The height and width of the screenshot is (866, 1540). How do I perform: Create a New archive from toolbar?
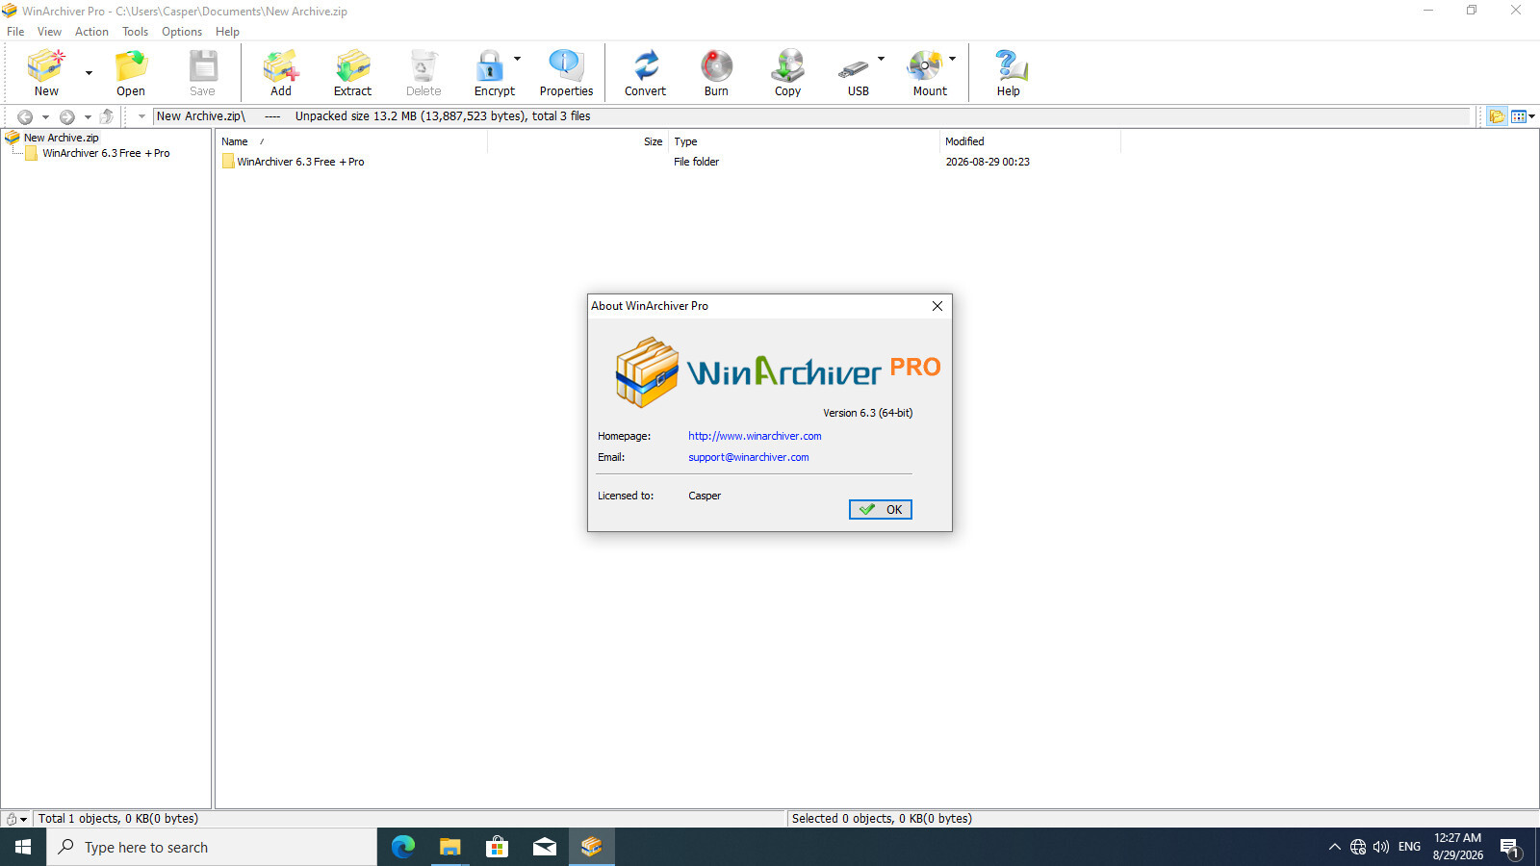tap(46, 73)
